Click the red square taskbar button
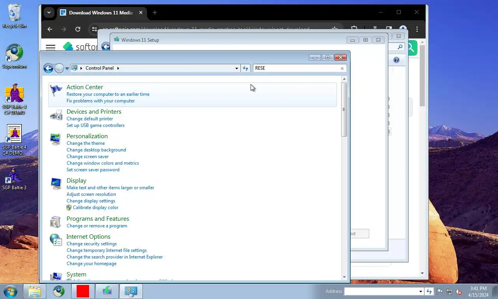The image size is (498, 299). [83, 291]
